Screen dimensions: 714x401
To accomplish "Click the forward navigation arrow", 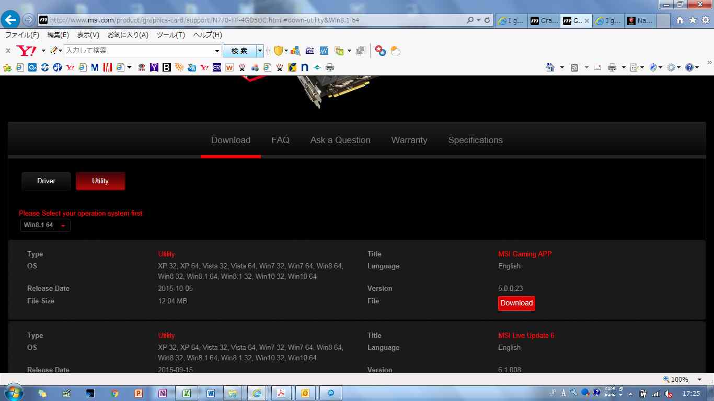I will pyautogui.click(x=28, y=20).
